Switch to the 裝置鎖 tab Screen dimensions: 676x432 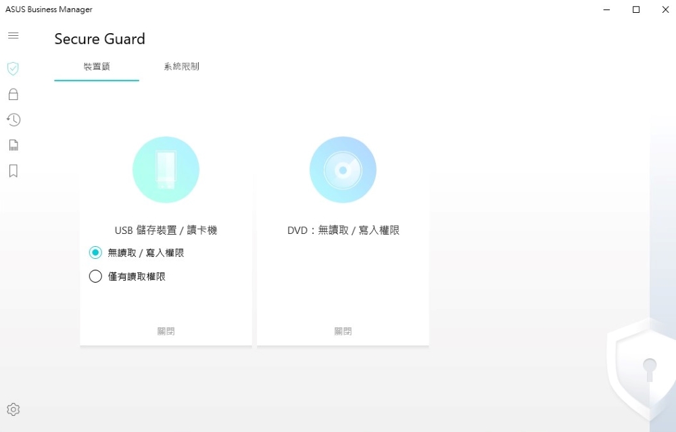[97, 66]
